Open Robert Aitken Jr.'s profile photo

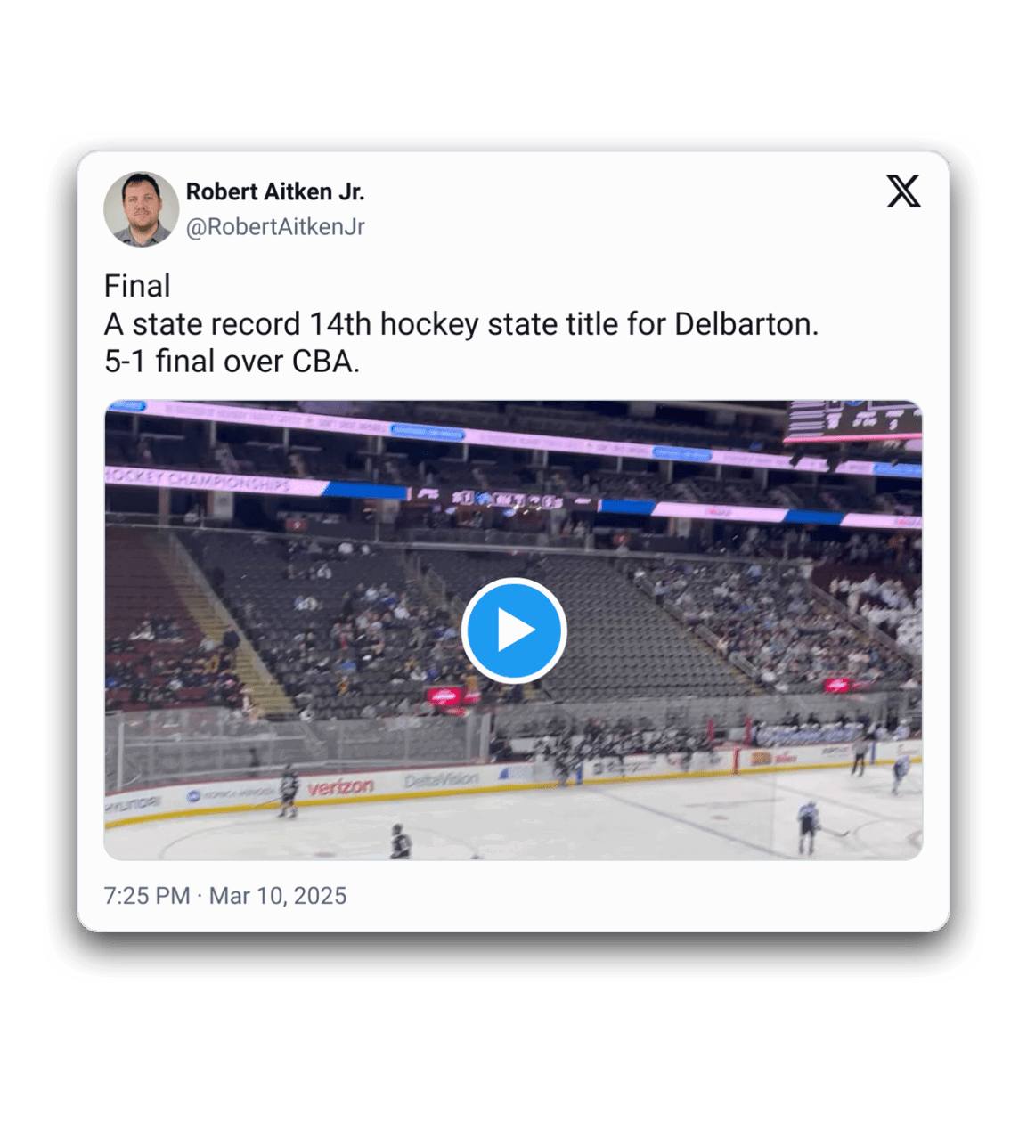141,209
